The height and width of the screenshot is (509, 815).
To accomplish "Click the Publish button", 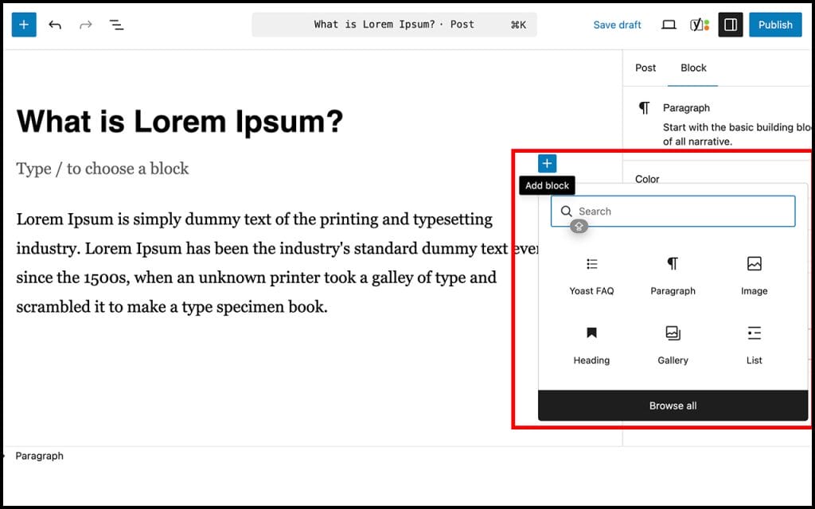I will (x=774, y=25).
